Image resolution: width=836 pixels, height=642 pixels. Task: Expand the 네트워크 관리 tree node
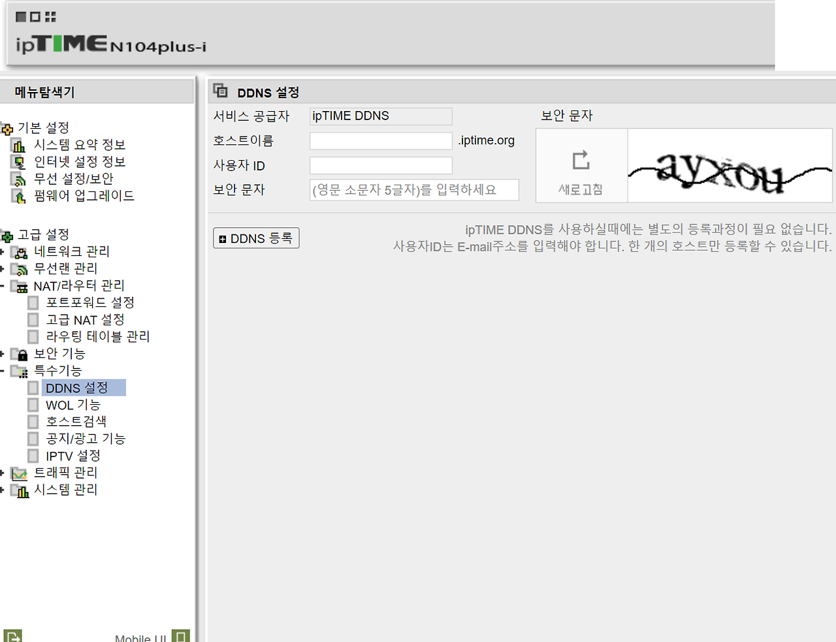[x=3, y=252]
